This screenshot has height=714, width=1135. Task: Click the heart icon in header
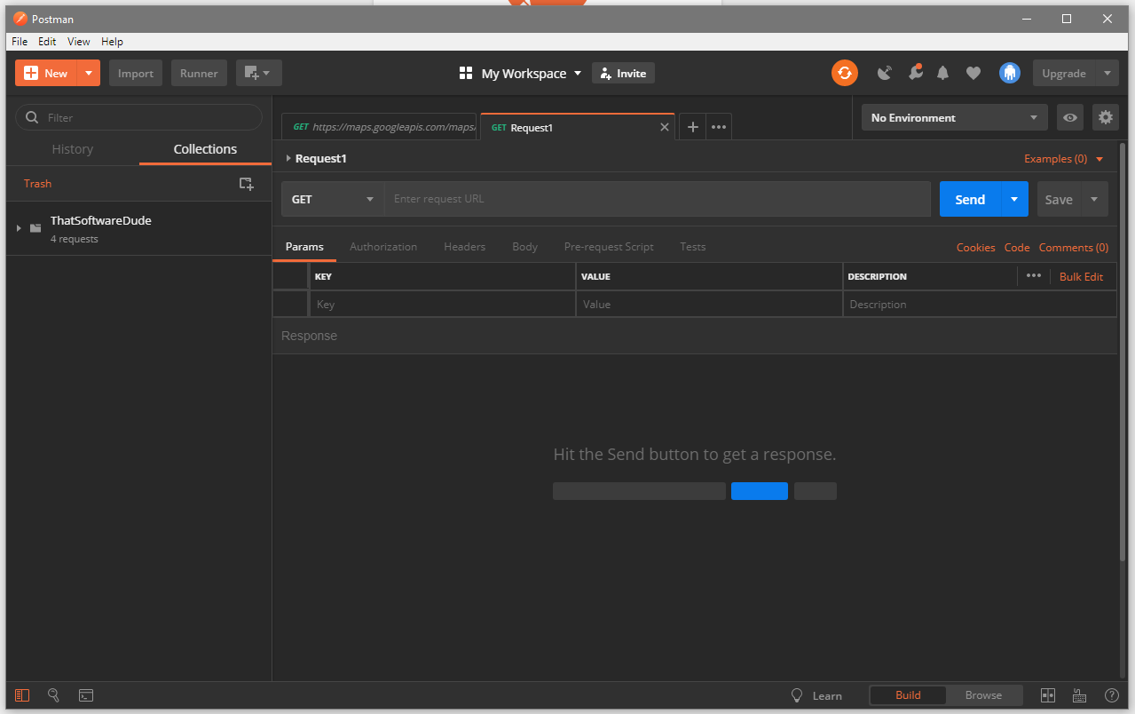coord(973,73)
